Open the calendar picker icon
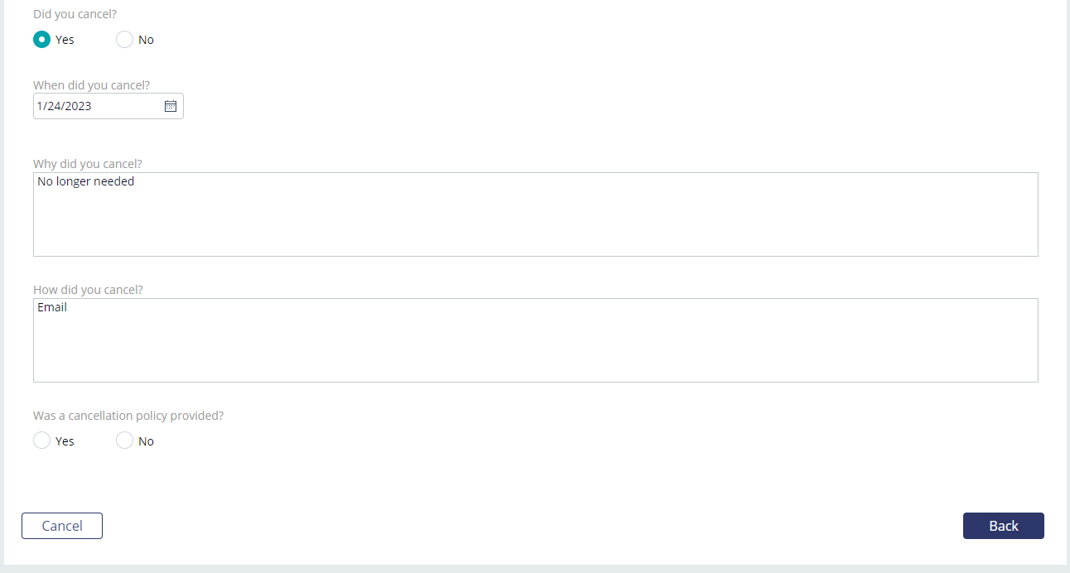This screenshot has width=1070, height=573. (x=171, y=106)
